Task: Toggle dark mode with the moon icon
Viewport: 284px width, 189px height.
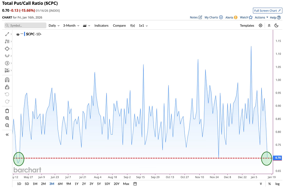Action: pos(277,26)
